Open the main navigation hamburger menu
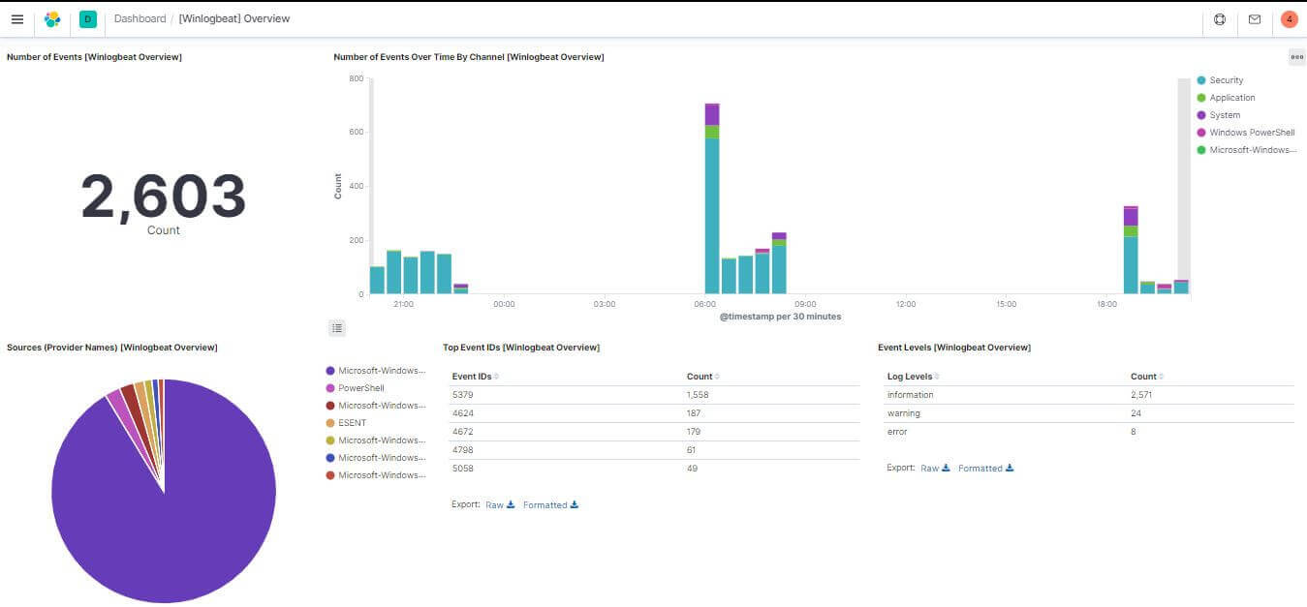Viewport: 1307px width, 607px height. [17, 19]
